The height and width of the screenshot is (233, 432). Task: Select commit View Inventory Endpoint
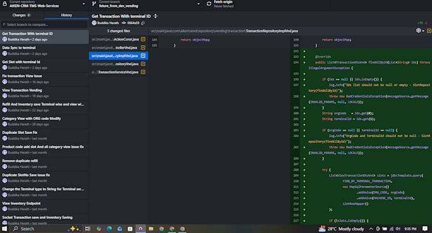click(44, 206)
